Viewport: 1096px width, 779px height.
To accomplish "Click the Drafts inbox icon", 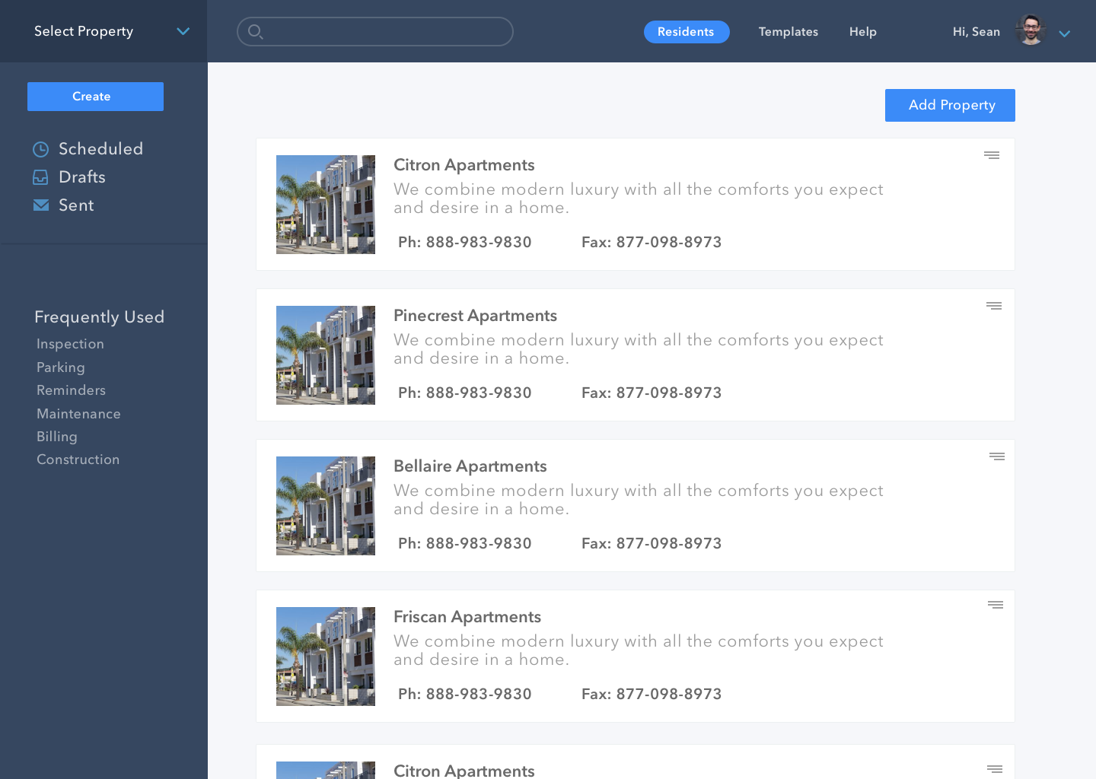I will [41, 177].
